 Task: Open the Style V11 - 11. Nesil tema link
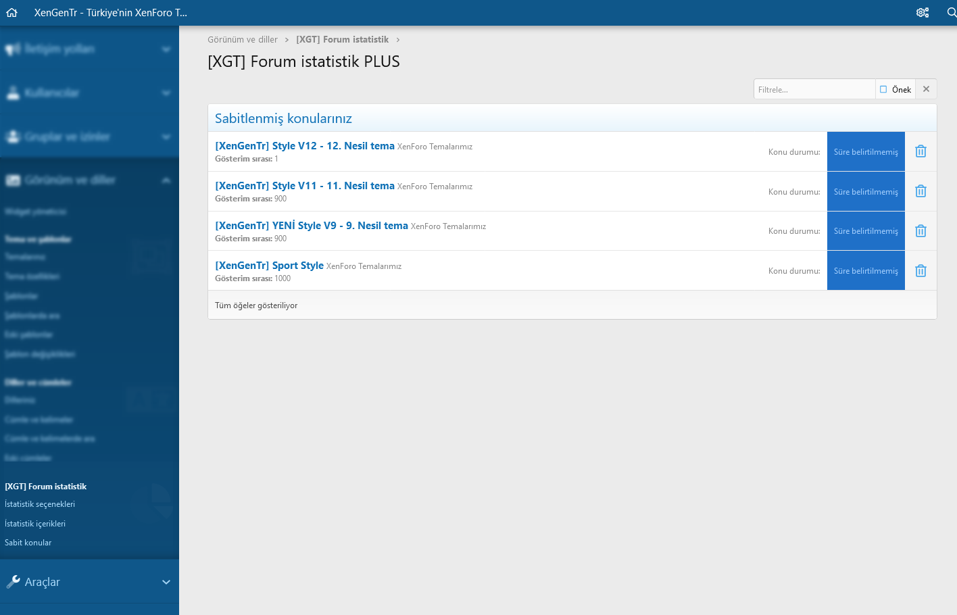point(304,186)
